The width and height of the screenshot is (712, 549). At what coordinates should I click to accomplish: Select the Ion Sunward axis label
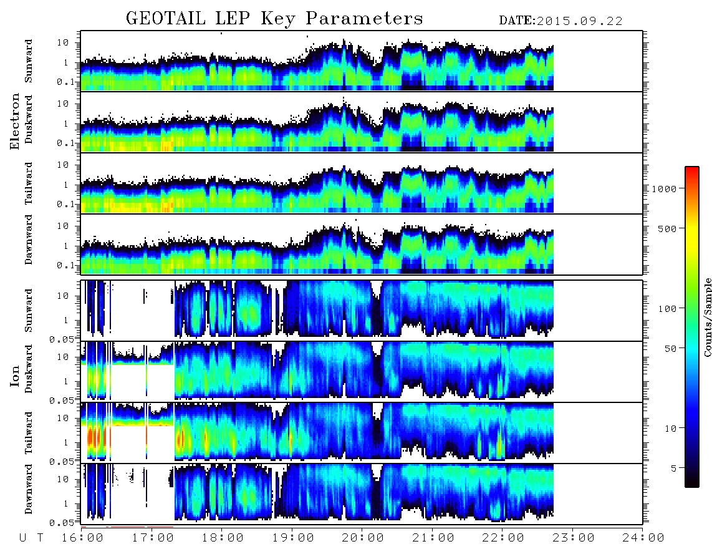28,310
